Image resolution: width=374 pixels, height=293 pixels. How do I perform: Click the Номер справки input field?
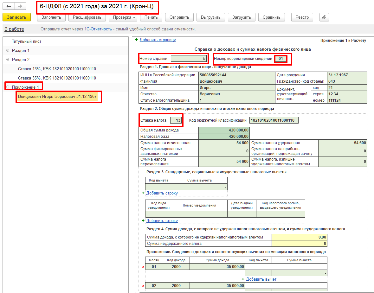click(189, 59)
